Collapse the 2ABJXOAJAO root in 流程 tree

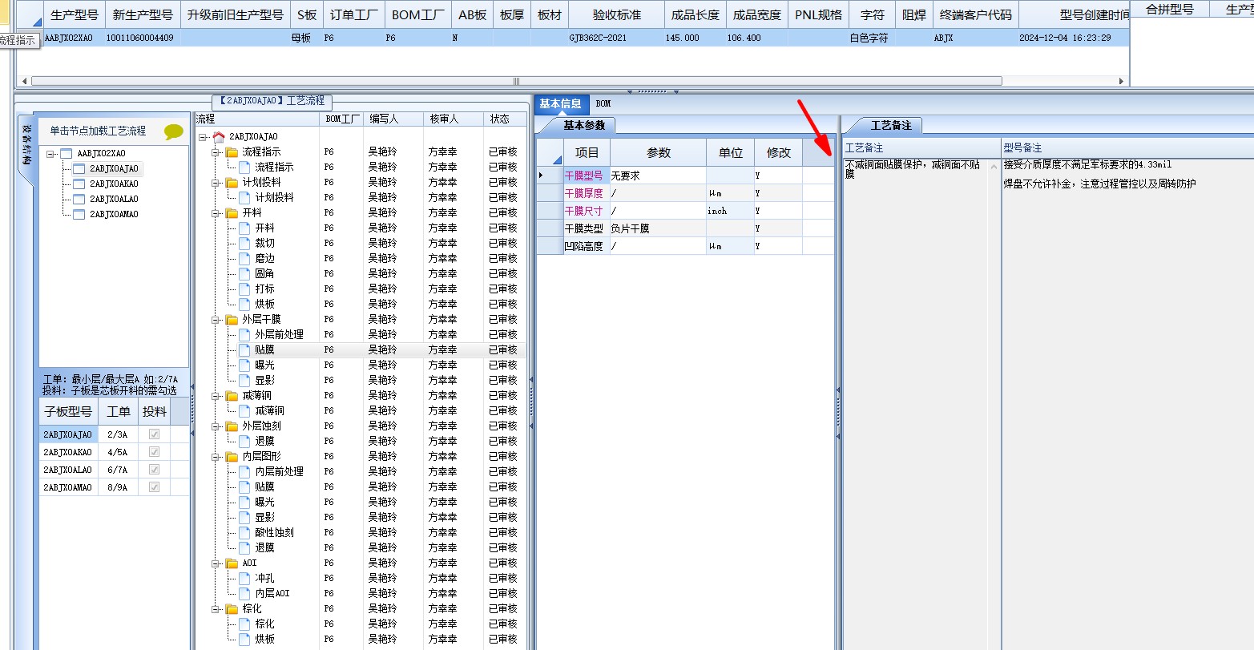click(204, 137)
